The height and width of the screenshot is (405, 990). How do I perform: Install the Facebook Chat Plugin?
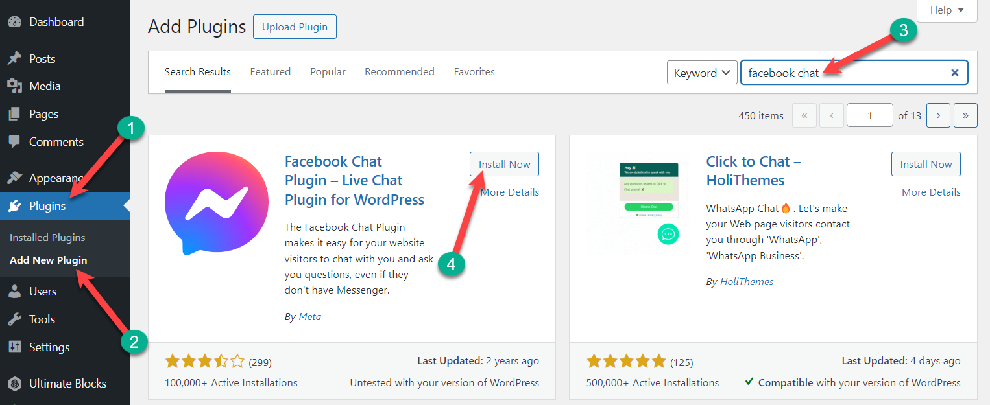pyautogui.click(x=504, y=163)
